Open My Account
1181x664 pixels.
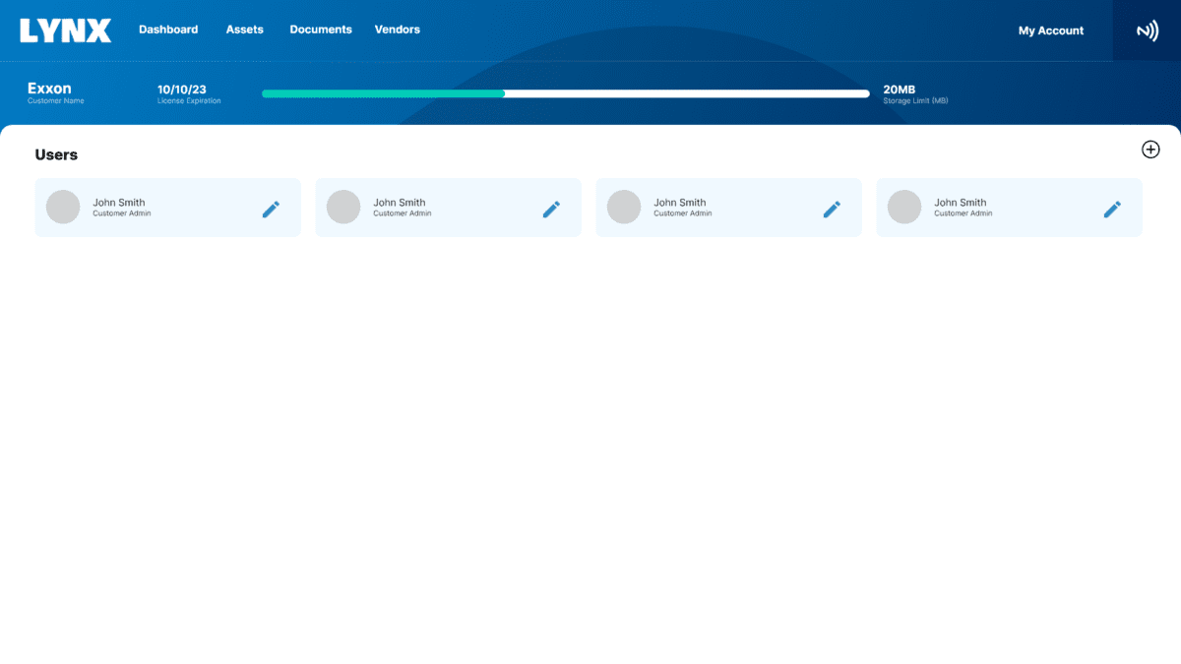(x=1051, y=30)
